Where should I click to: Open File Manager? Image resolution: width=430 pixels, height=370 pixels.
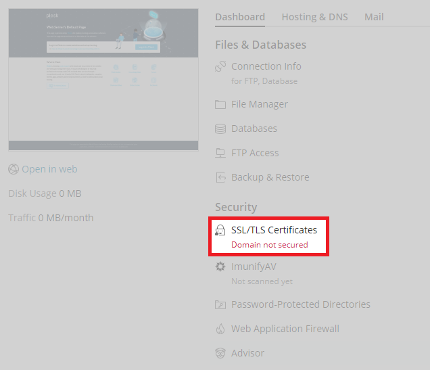[x=260, y=104]
